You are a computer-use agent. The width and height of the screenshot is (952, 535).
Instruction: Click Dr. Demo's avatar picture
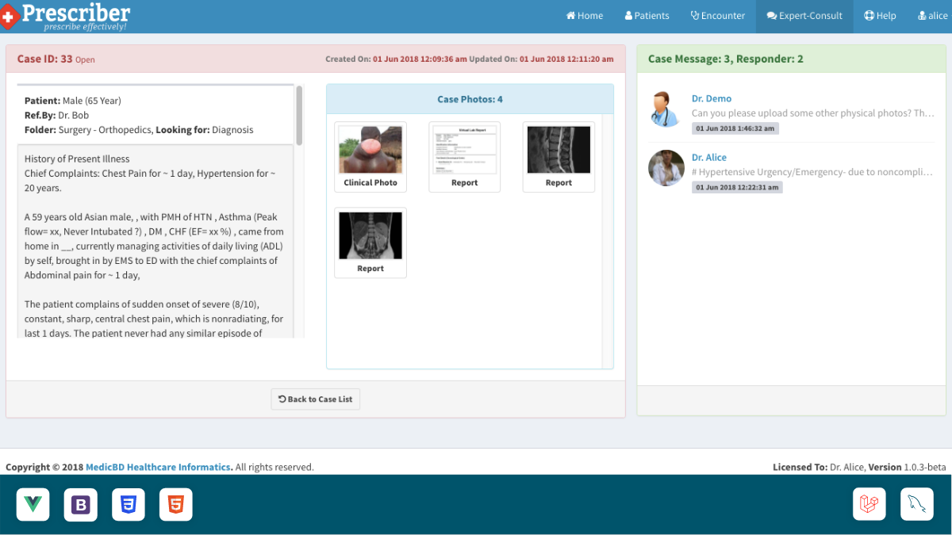point(666,109)
